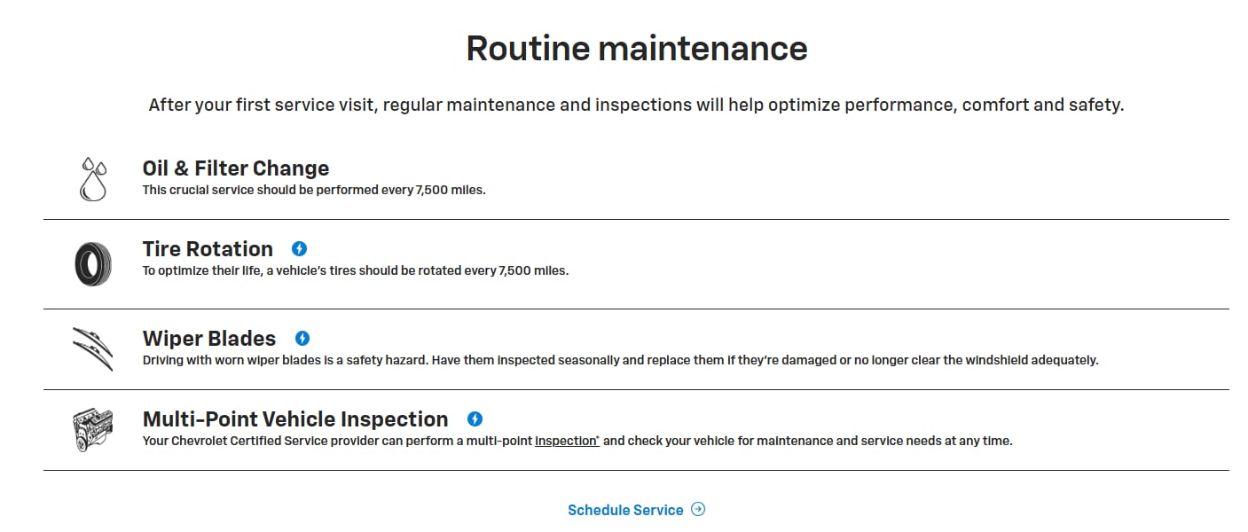Image resolution: width=1248 pixels, height=532 pixels.
Task: Click the tire rotation 7,500 miles description
Action: coord(355,270)
